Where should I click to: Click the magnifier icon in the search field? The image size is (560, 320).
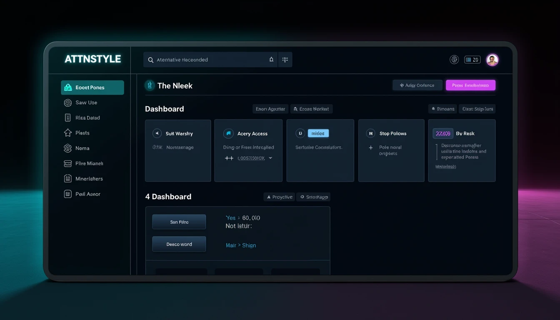(x=150, y=60)
